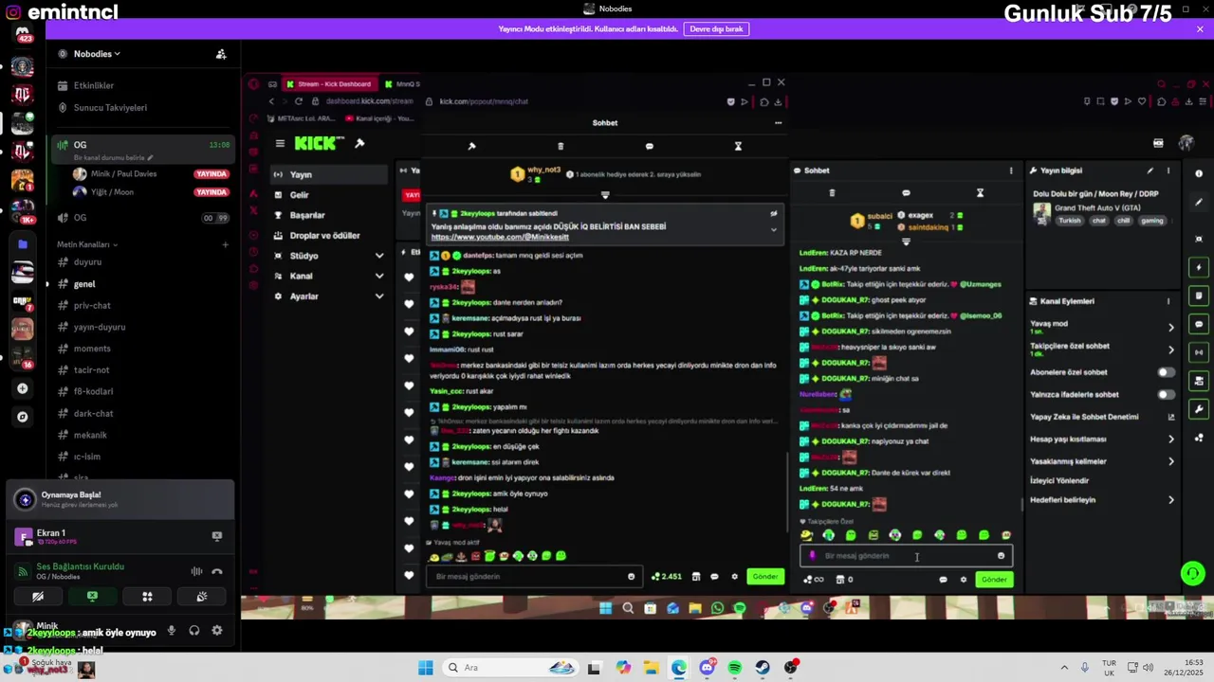The image size is (1214, 682).
Task: Mute the microphone in the Discord user panel
Action: point(172,631)
